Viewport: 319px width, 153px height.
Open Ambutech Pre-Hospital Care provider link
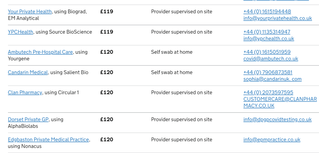click(40, 52)
